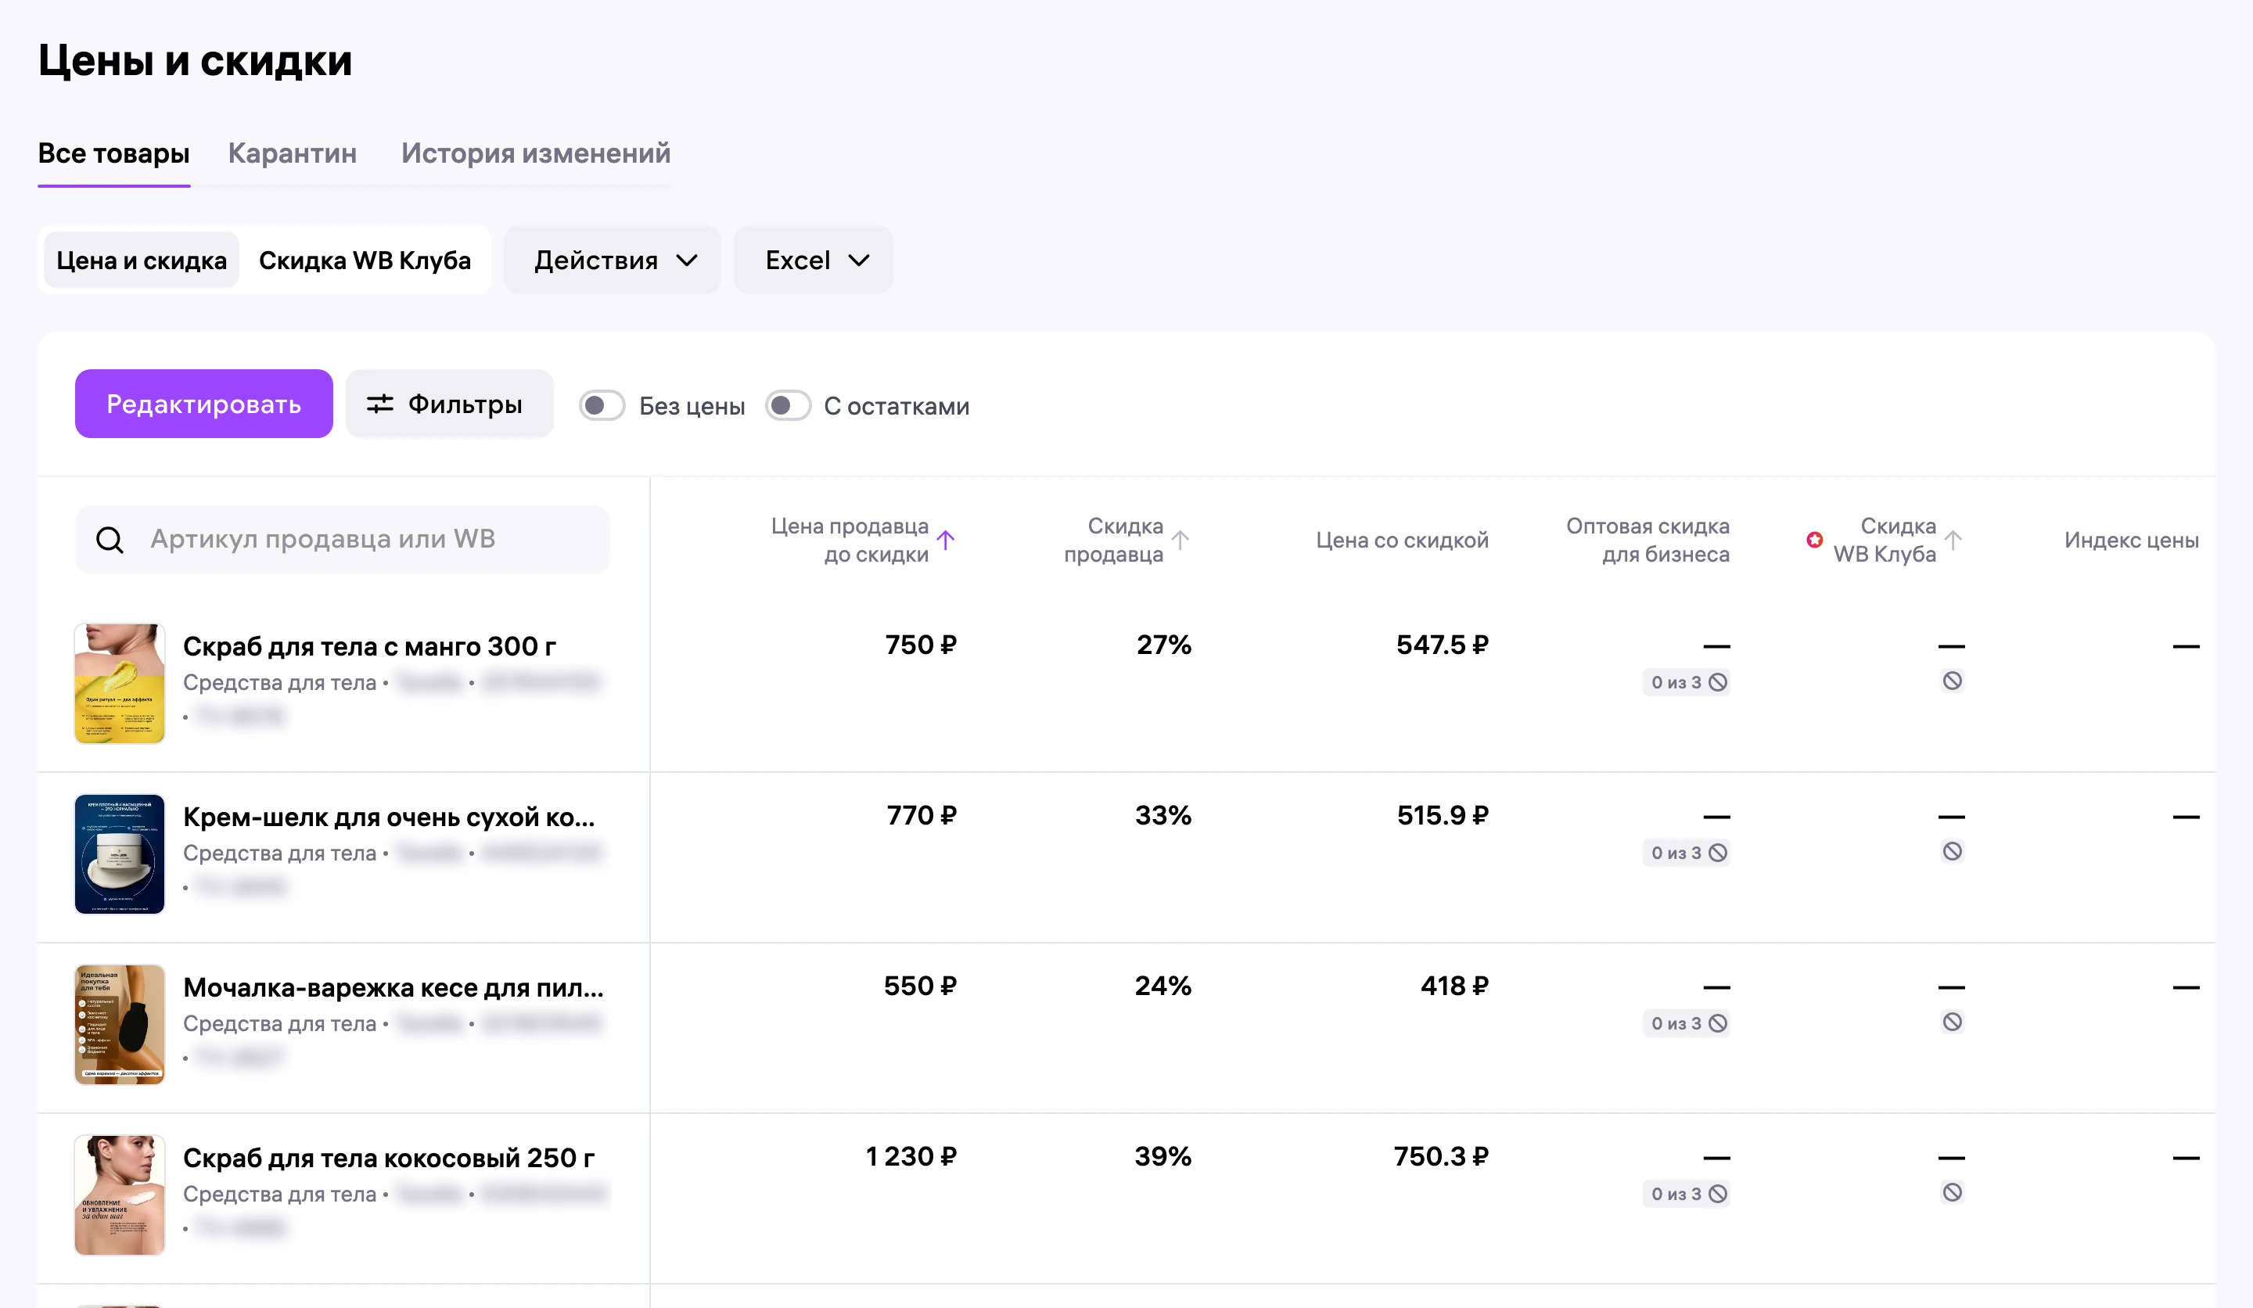Image resolution: width=2253 pixels, height=1308 pixels.
Task: Click '0 из 3' badge for Крем-шелк
Action: tap(1687, 853)
